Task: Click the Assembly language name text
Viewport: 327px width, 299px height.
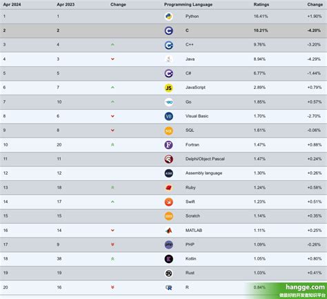Action: [x=204, y=173]
